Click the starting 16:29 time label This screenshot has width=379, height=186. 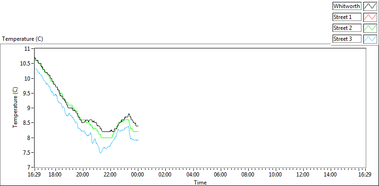click(x=35, y=175)
